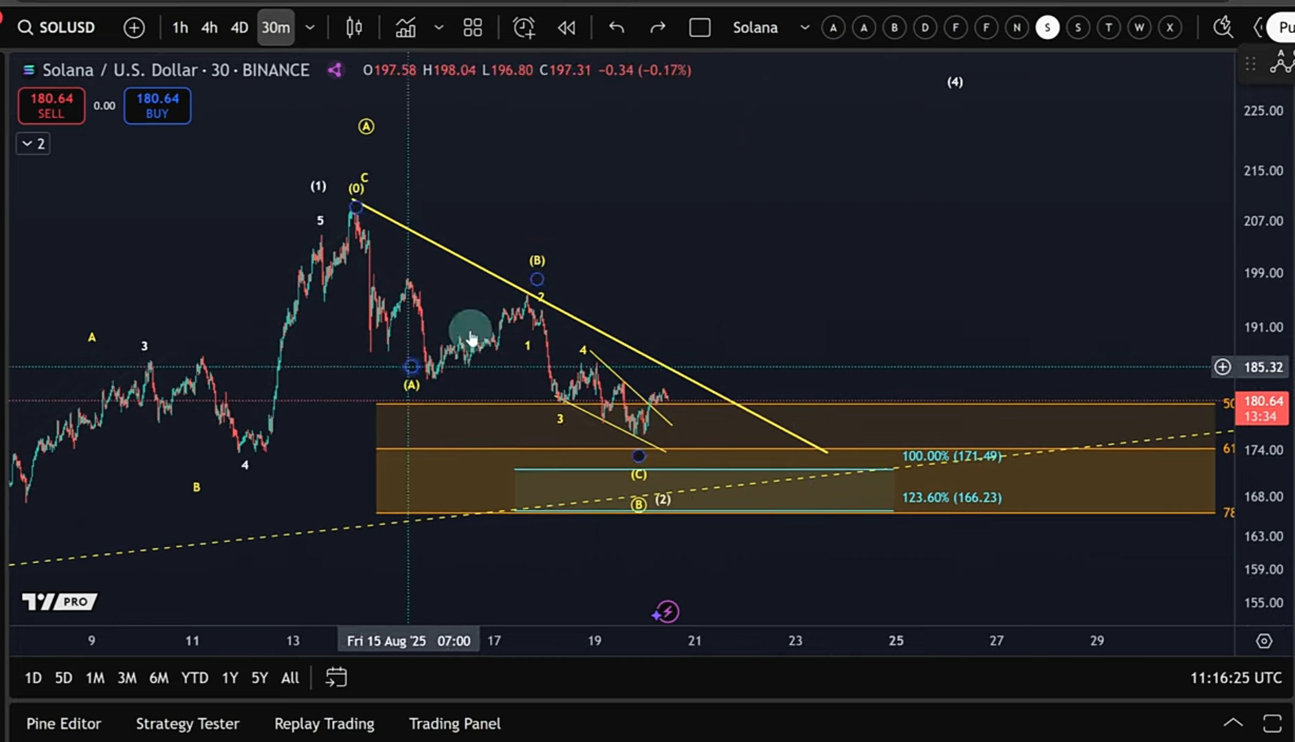The height and width of the screenshot is (742, 1295).
Task: Select the 4D timeframe
Action: (x=239, y=27)
